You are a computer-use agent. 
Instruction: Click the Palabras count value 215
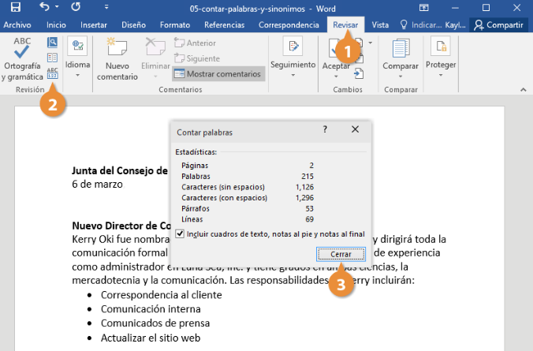coord(307,176)
